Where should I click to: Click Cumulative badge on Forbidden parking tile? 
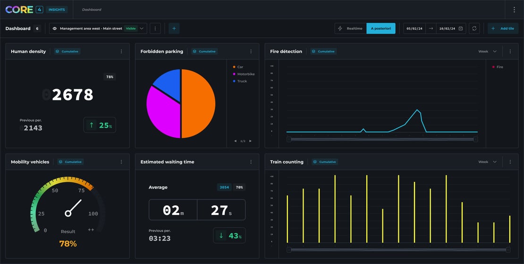click(x=204, y=51)
